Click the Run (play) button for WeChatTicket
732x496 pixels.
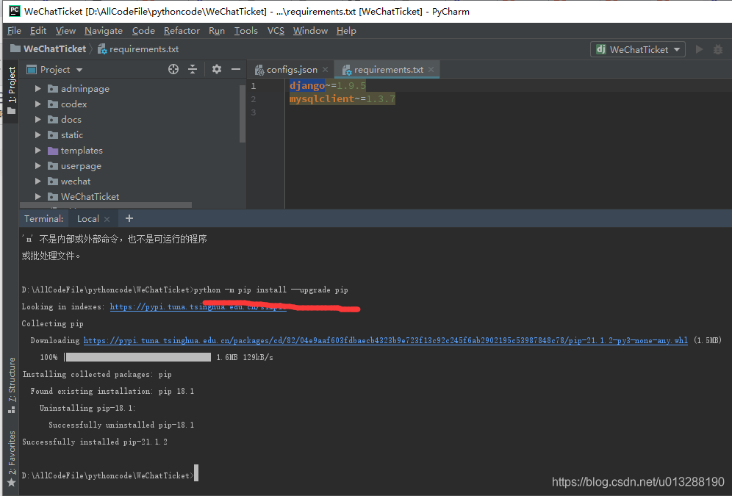[699, 49]
